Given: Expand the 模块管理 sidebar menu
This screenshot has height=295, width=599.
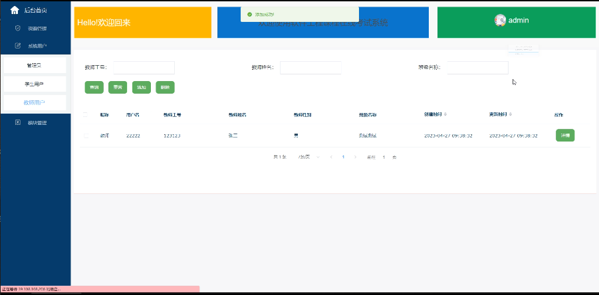Looking at the screenshot, I should click(x=35, y=123).
